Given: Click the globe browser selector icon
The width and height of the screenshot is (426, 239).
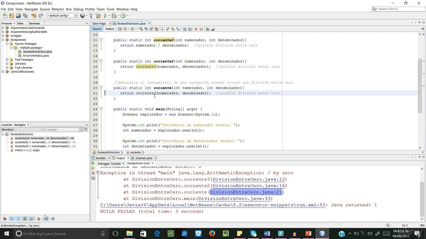Looking at the screenshot, I should click(x=83, y=16).
